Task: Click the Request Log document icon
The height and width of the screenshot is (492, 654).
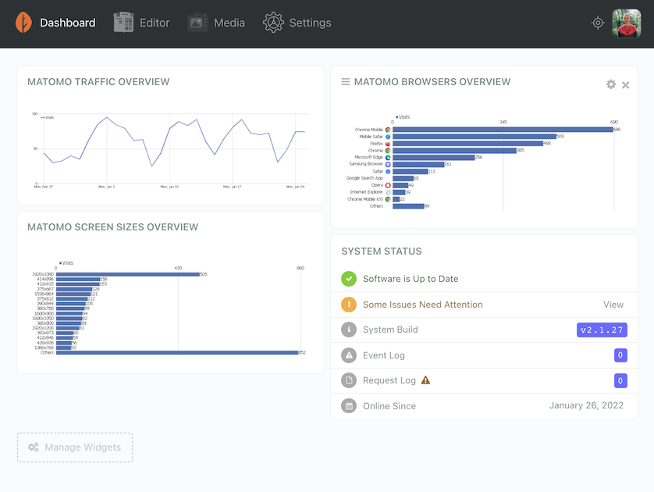Action: pos(349,380)
